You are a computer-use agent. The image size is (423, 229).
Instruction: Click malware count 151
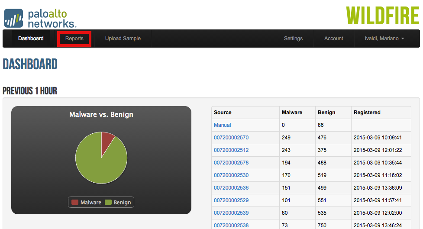coord(286,188)
